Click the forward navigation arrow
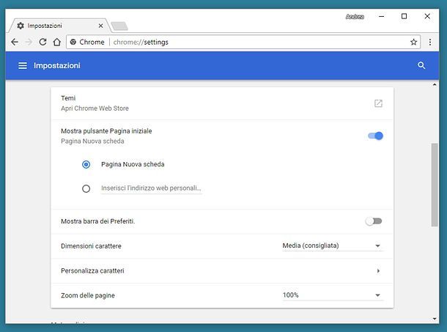Image resolution: width=447 pixels, height=332 pixels. pos(29,43)
